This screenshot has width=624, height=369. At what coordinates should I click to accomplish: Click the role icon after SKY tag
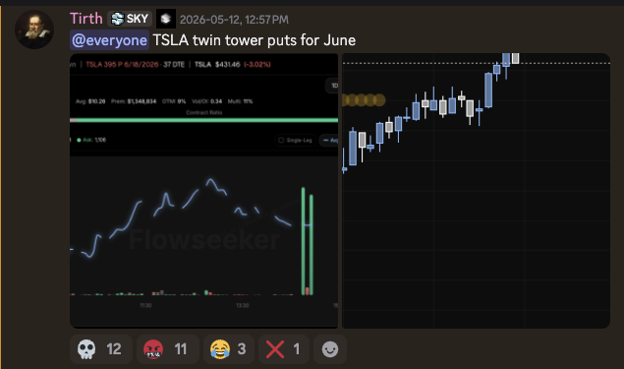coord(165,19)
